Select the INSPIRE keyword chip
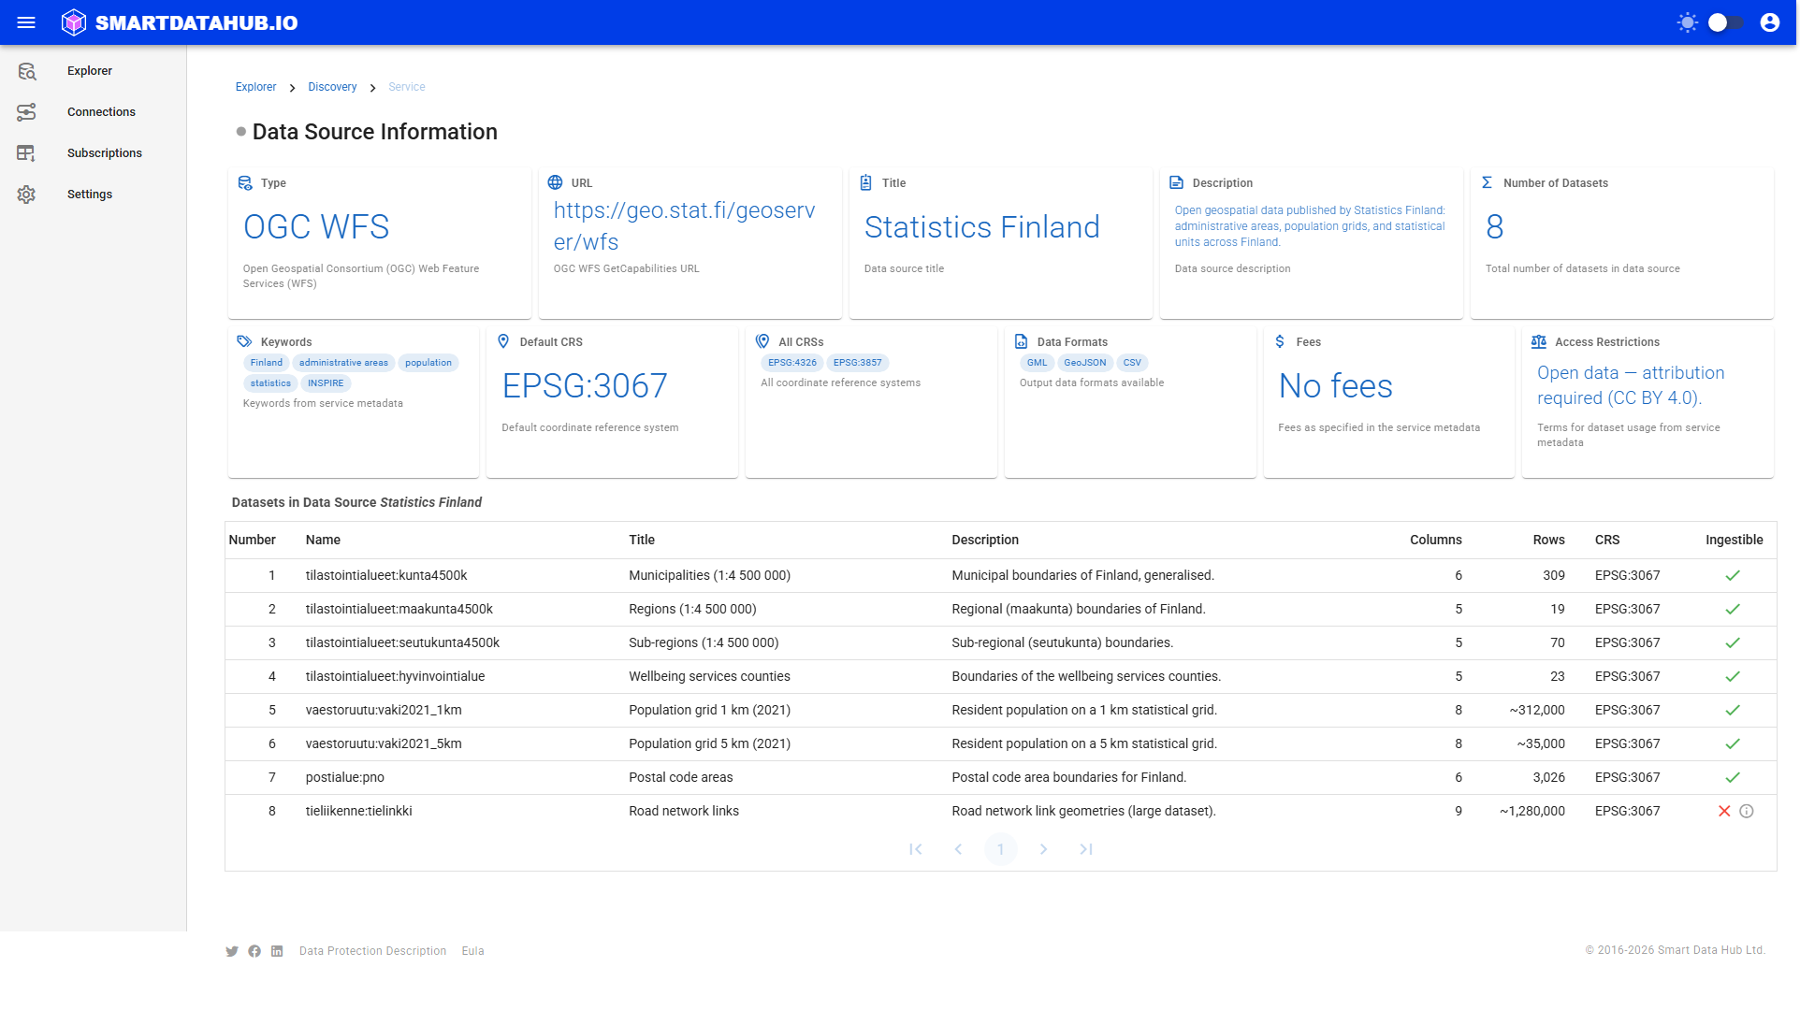Screen dimensions: 1800x1010 point(326,383)
